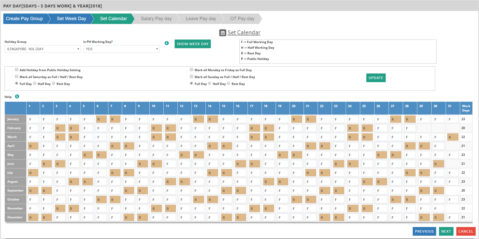Select Half Day radio under Sunday option
This screenshot has width=479, height=239.
[210, 83]
